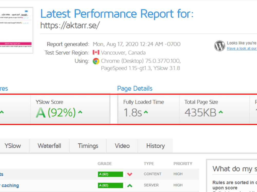Viewport: 257px width, 192px height.
Task: Click the Fully Loaded Time 1.8s value
Action: [133, 113]
